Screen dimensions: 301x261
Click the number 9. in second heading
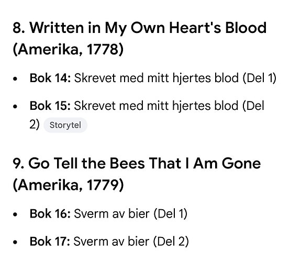tap(18, 164)
